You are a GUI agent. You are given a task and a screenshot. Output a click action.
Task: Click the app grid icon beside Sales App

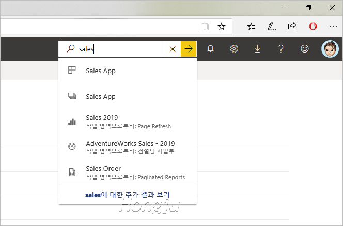click(x=72, y=70)
